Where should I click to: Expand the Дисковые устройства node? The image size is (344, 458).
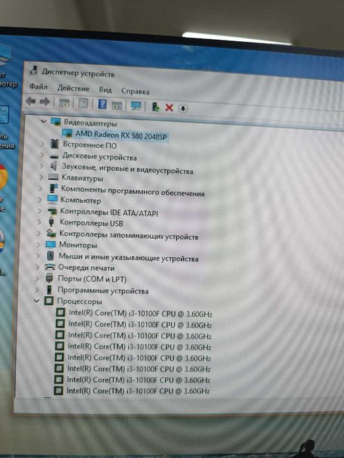tap(42, 154)
